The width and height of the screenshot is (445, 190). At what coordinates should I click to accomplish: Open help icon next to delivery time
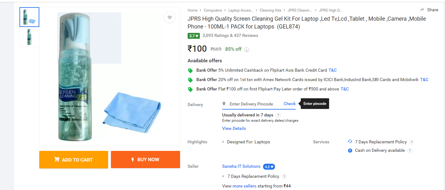(278, 115)
